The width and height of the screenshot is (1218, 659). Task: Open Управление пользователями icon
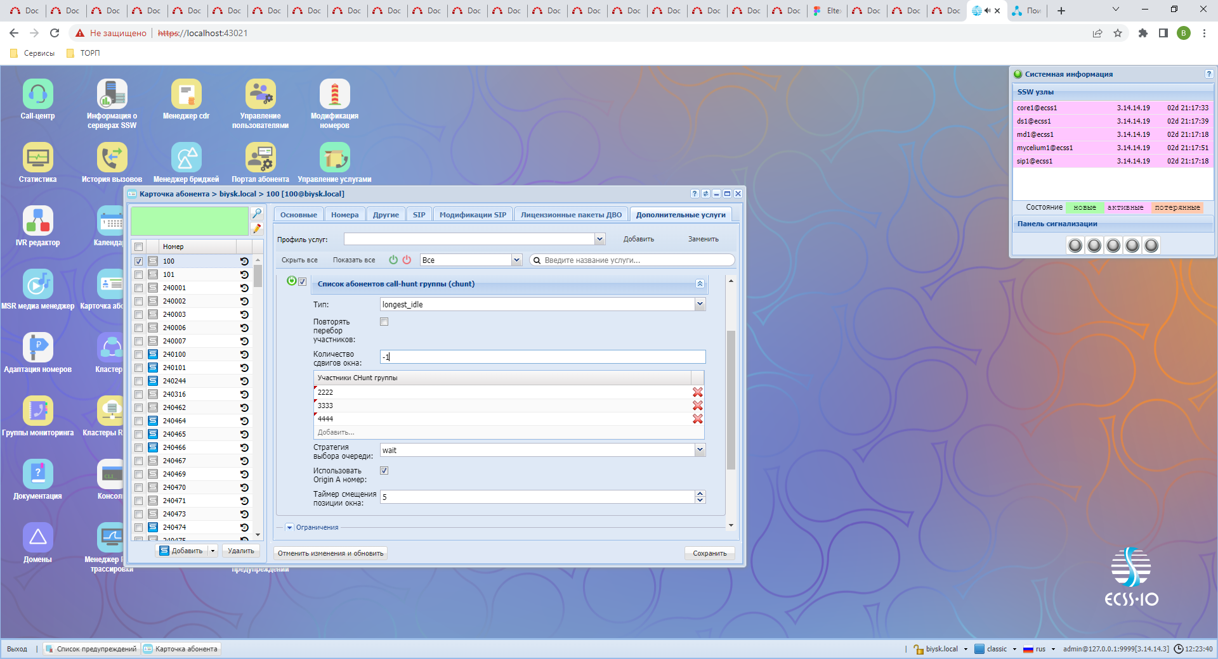click(261, 94)
